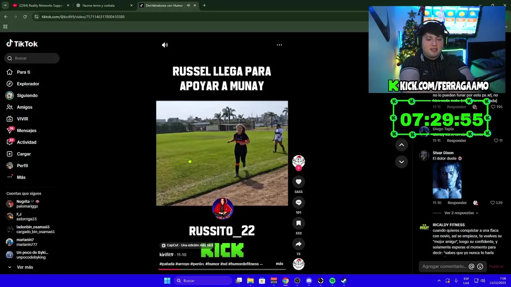Open Spotify from the taskbar
The image size is (511, 287).
click(x=332, y=281)
